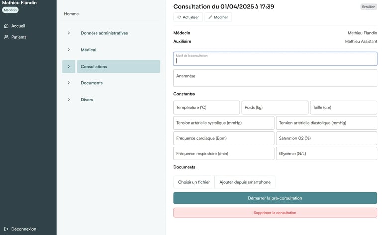
Task: Go to Patients in the sidebar
Action: tap(19, 37)
